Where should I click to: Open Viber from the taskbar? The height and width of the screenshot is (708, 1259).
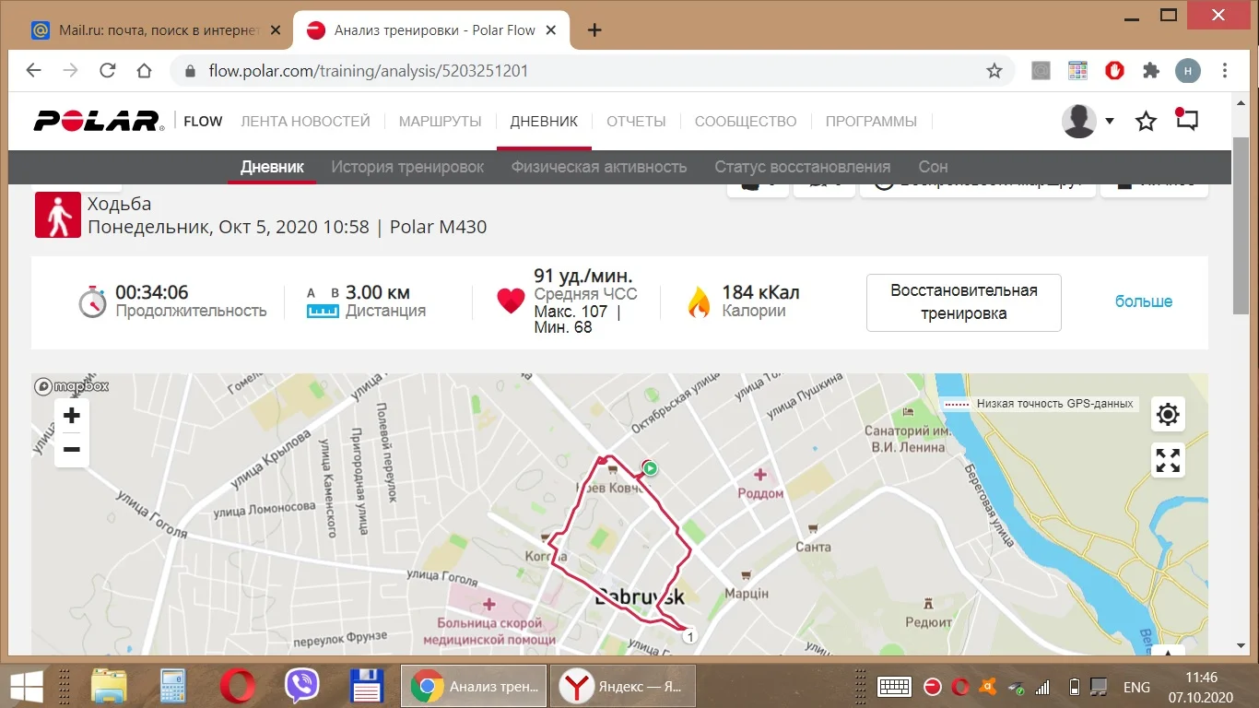click(302, 687)
